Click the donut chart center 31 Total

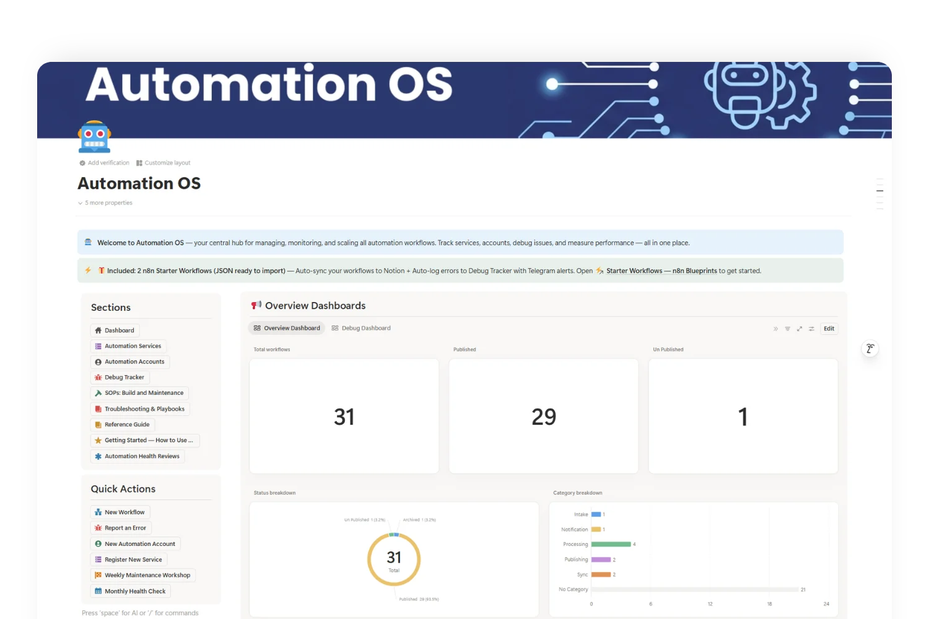point(394,560)
